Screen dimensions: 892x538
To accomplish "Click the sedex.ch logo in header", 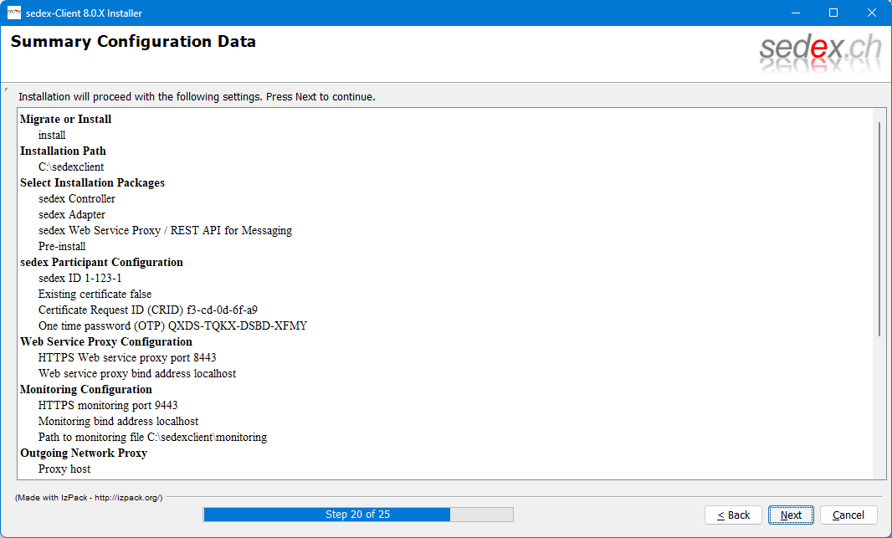I will pos(820,52).
